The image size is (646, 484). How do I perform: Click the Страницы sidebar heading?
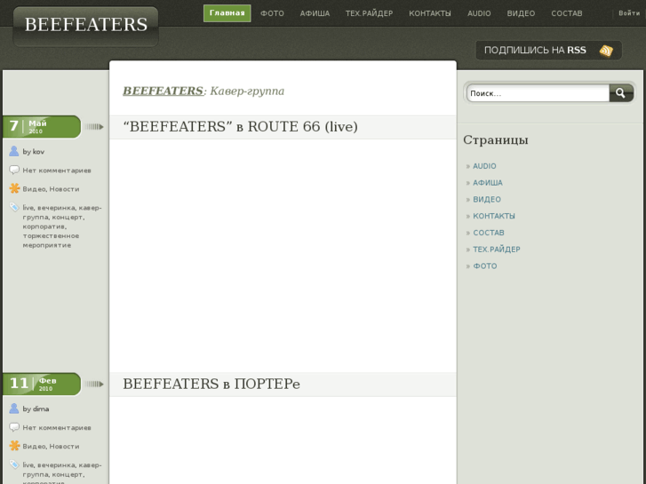(496, 140)
